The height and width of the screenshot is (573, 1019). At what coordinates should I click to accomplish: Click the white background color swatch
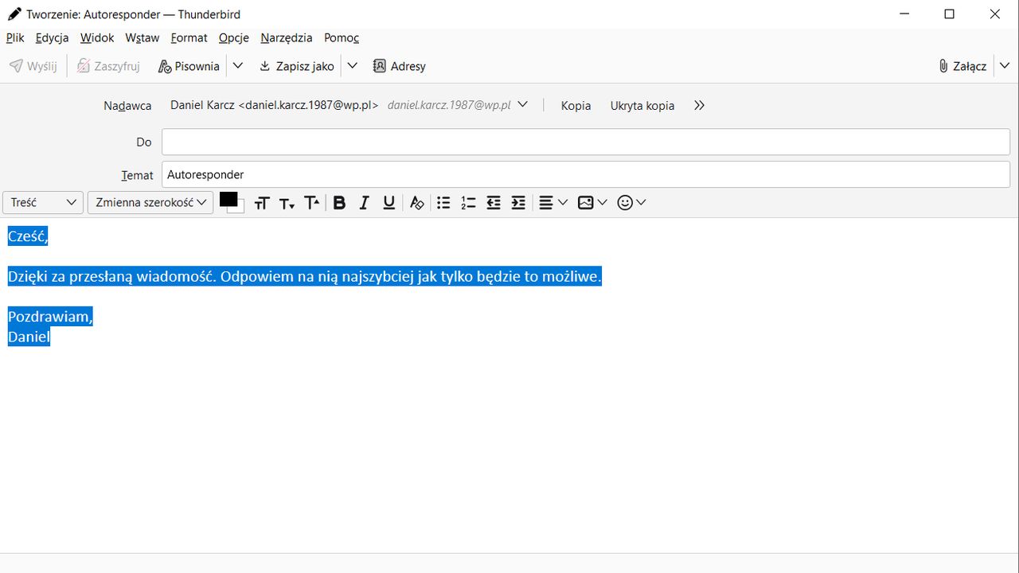tap(240, 209)
